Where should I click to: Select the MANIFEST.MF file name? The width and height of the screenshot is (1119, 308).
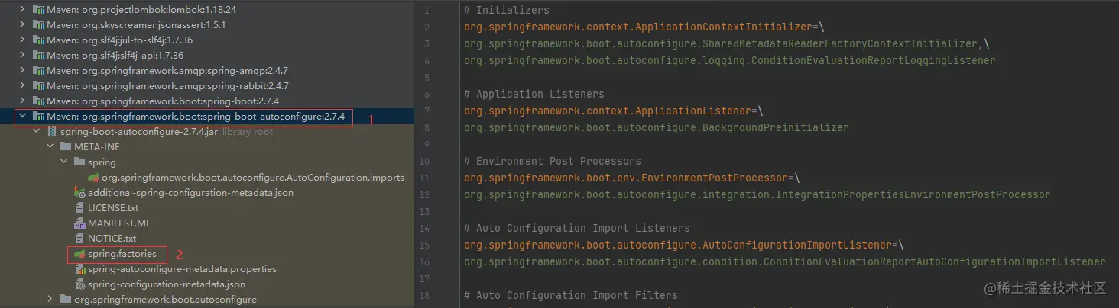click(119, 223)
